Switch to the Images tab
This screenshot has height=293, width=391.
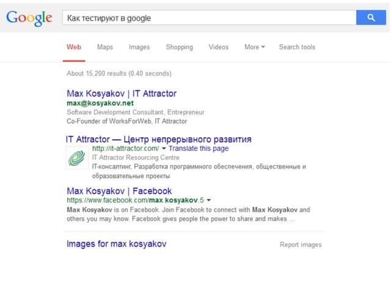[139, 47]
